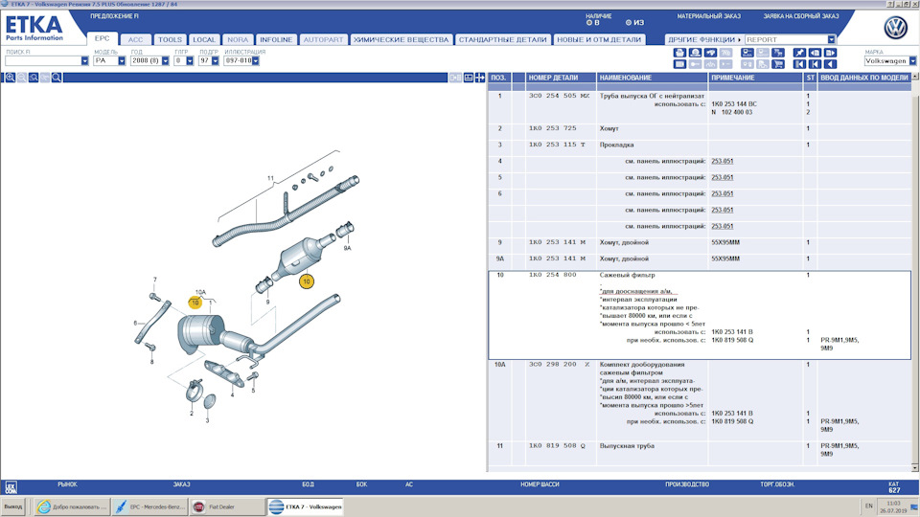Open the ГЛГР dropdown
This screenshot has width=920, height=517.
tap(190, 61)
